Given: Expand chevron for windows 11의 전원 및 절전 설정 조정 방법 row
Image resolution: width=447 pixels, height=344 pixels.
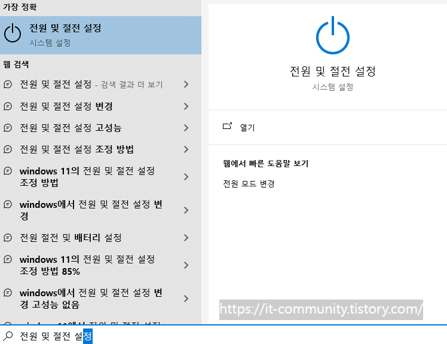Looking at the screenshot, I should pos(186,177).
